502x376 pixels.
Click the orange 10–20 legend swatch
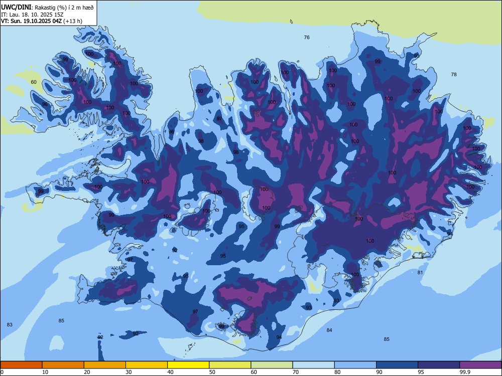(63, 365)
